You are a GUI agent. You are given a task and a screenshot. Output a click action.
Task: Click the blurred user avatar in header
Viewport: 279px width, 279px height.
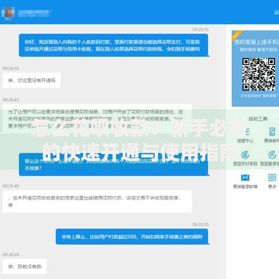tap(8, 13)
